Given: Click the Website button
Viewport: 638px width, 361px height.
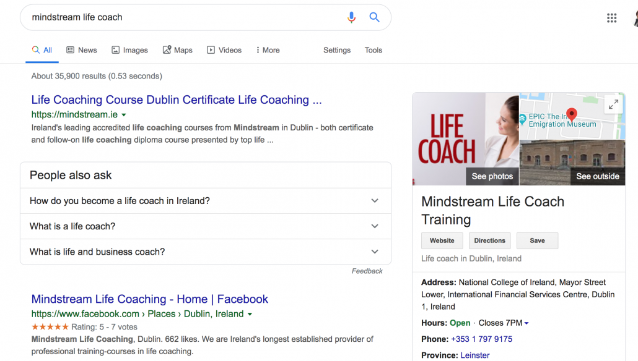Looking at the screenshot, I should point(442,240).
